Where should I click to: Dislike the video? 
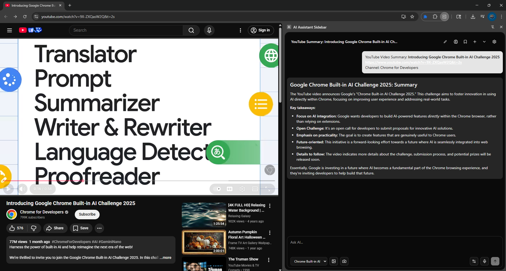pos(34,228)
